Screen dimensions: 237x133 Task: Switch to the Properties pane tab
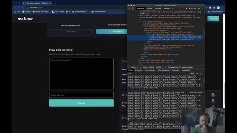(176, 70)
